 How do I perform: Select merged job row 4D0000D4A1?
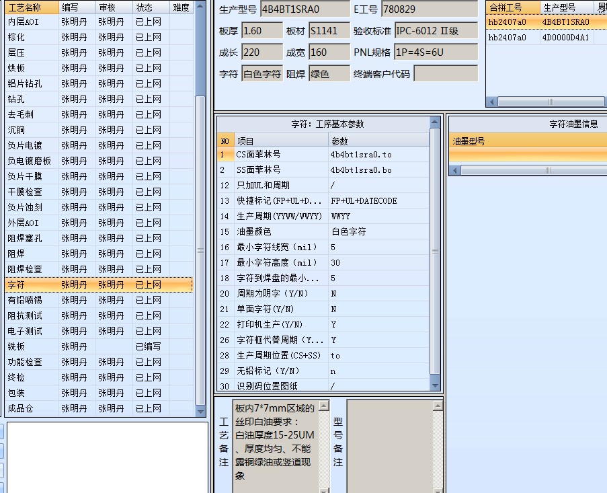click(547, 38)
